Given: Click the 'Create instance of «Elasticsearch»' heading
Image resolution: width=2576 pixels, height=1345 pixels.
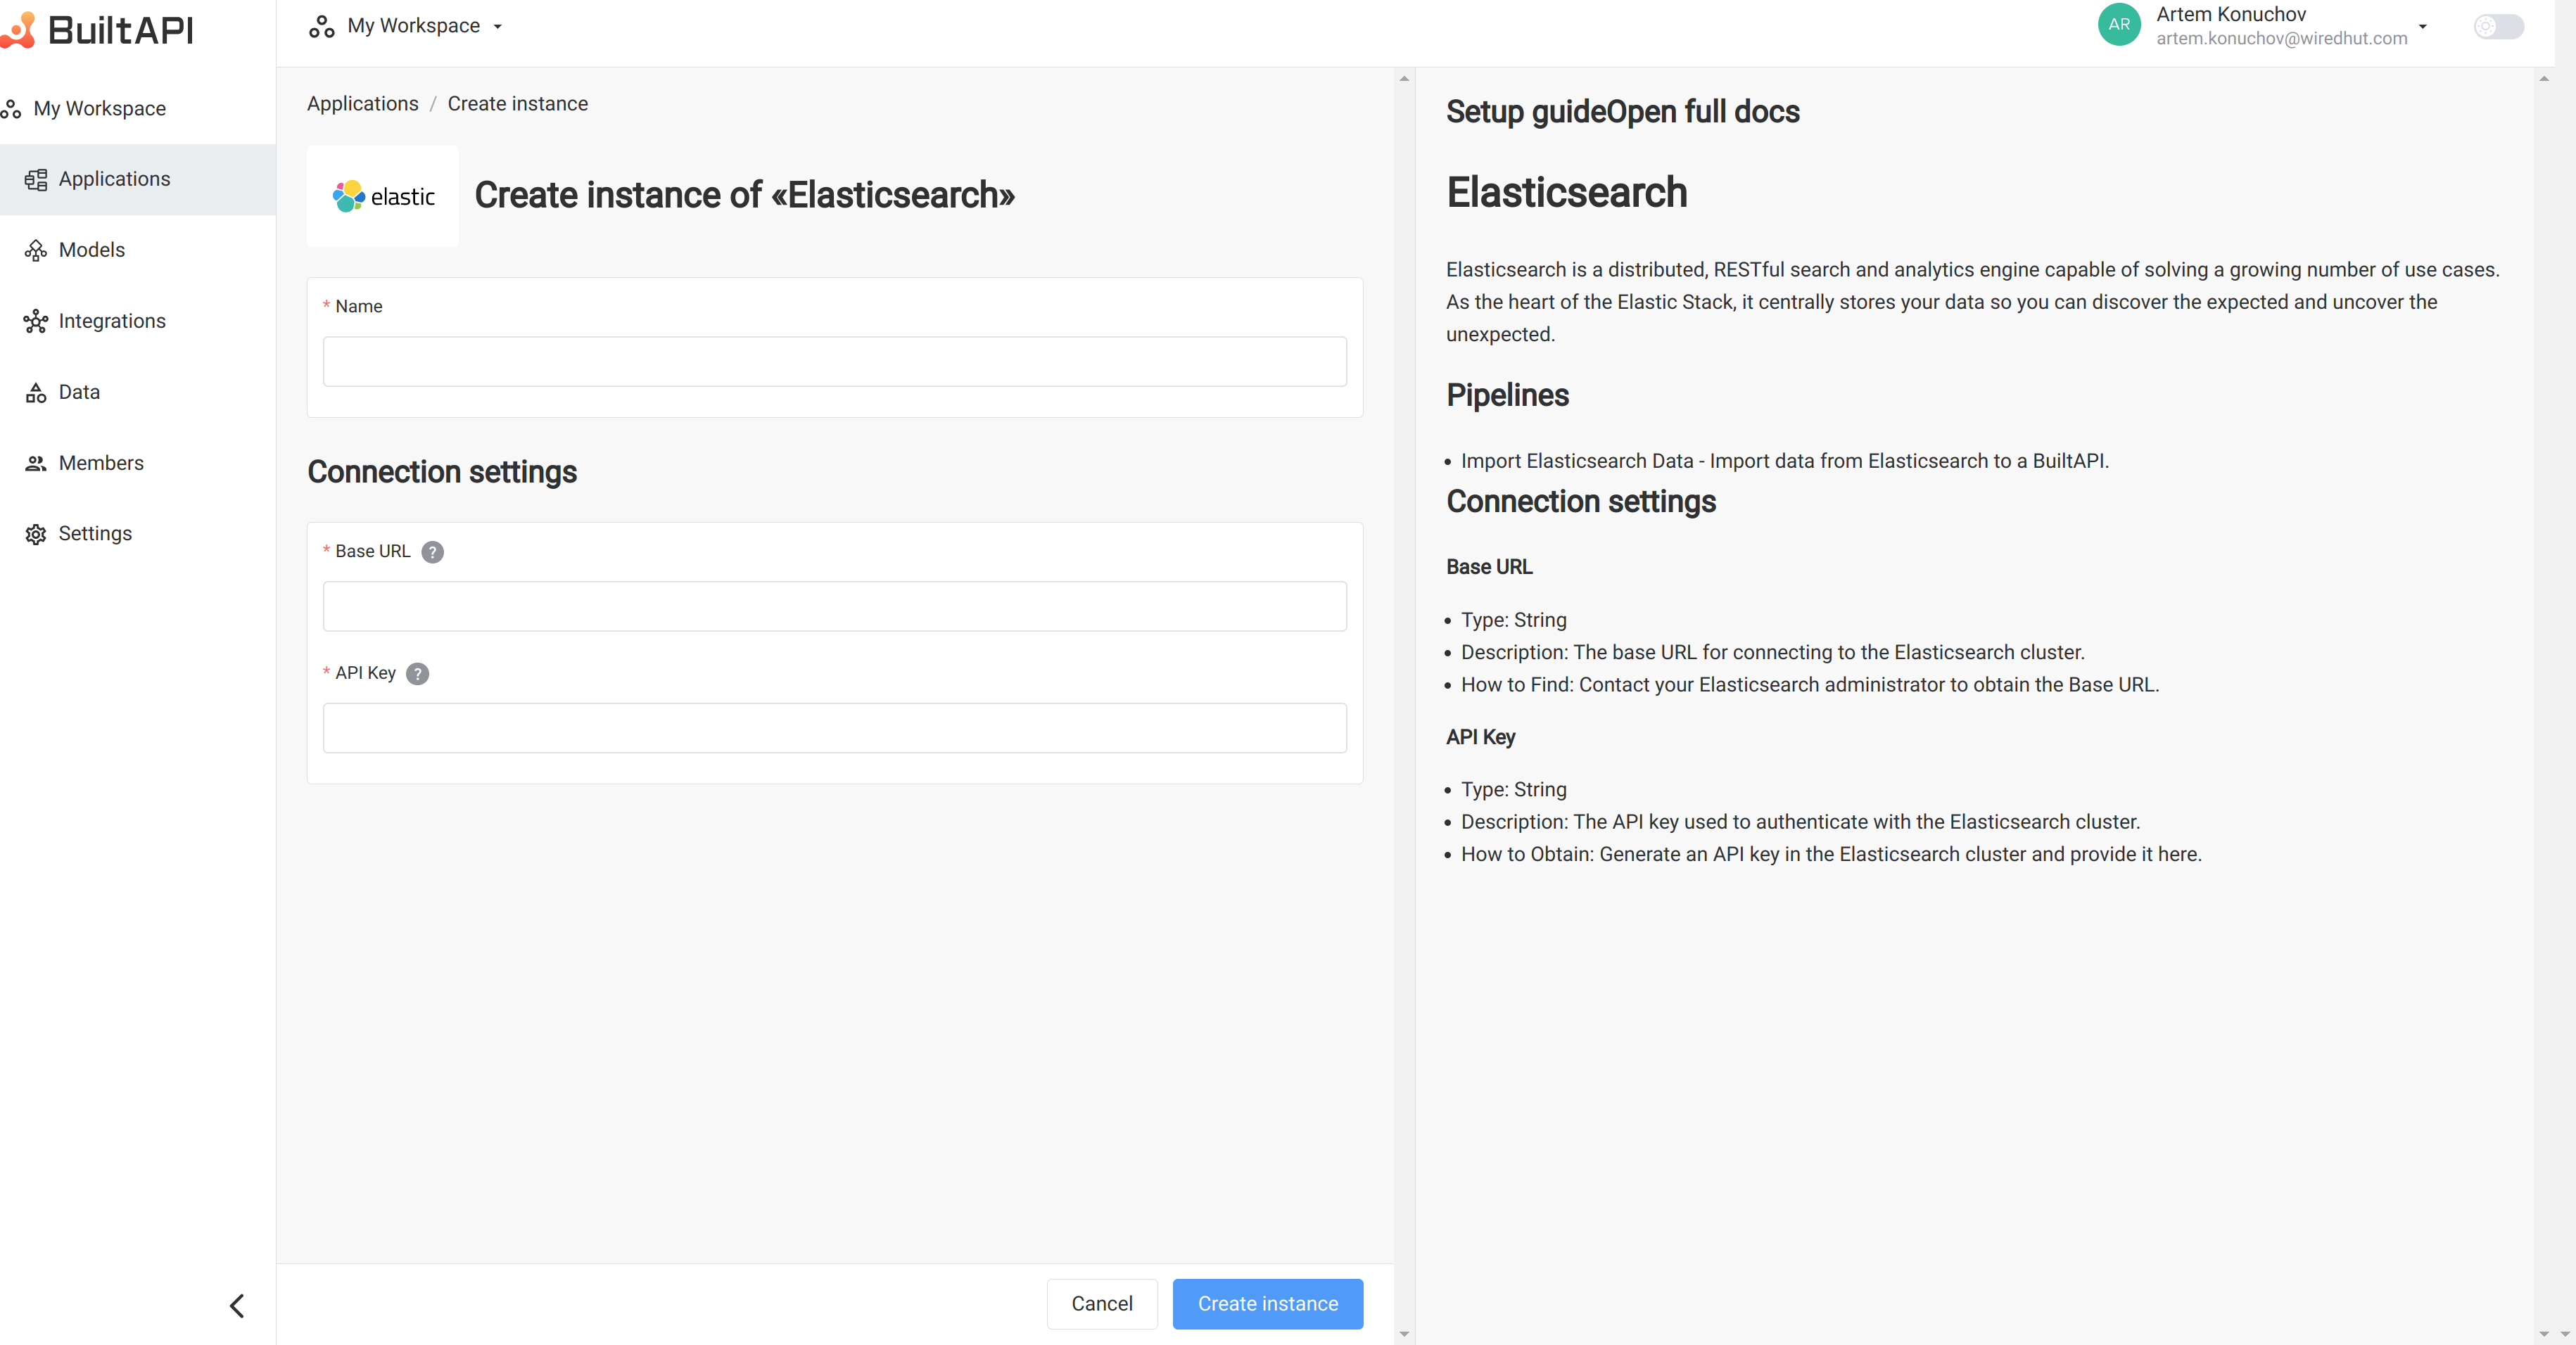Looking at the screenshot, I should point(744,195).
